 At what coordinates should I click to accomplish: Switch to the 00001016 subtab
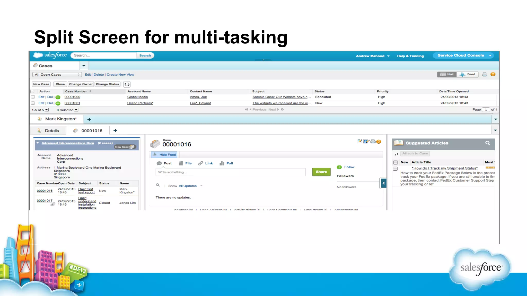[x=88, y=131]
